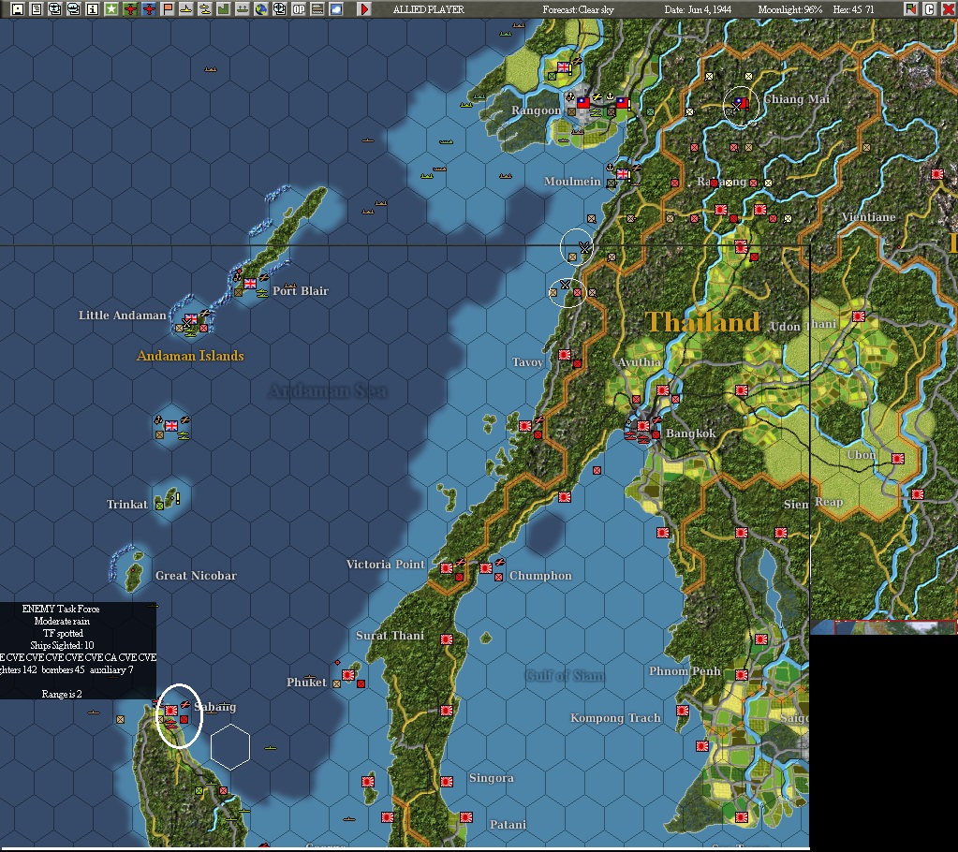The image size is (958, 852).
Task: Click the globe toolbar icon
Action: click(x=261, y=8)
